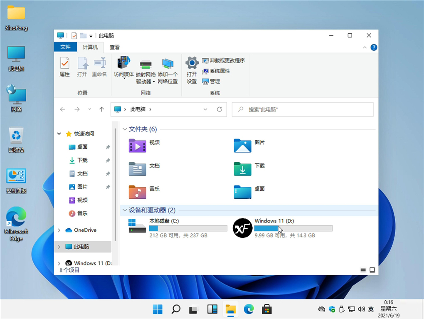This screenshot has height=319, width=424.
Task: Expand the OneDrive tree node
Action: tap(60, 230)
